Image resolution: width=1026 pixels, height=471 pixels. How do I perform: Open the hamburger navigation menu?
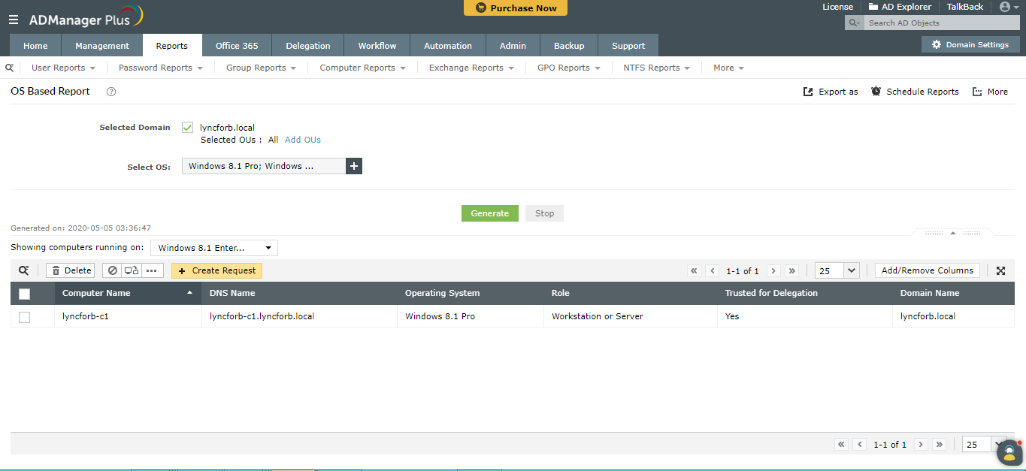pos(14,20)
